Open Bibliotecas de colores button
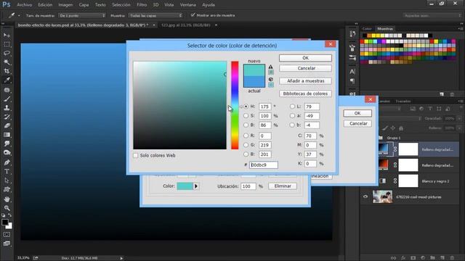 click(x=305, y=94)
